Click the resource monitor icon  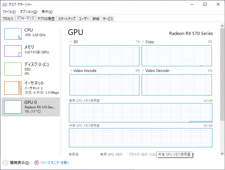point(37,162)
